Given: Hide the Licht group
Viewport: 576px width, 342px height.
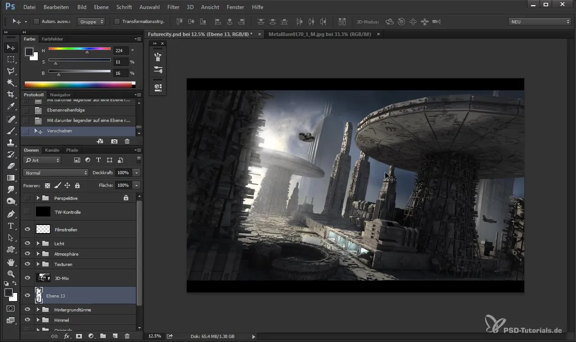Looking at the screenshot, I should click(27, 243).
